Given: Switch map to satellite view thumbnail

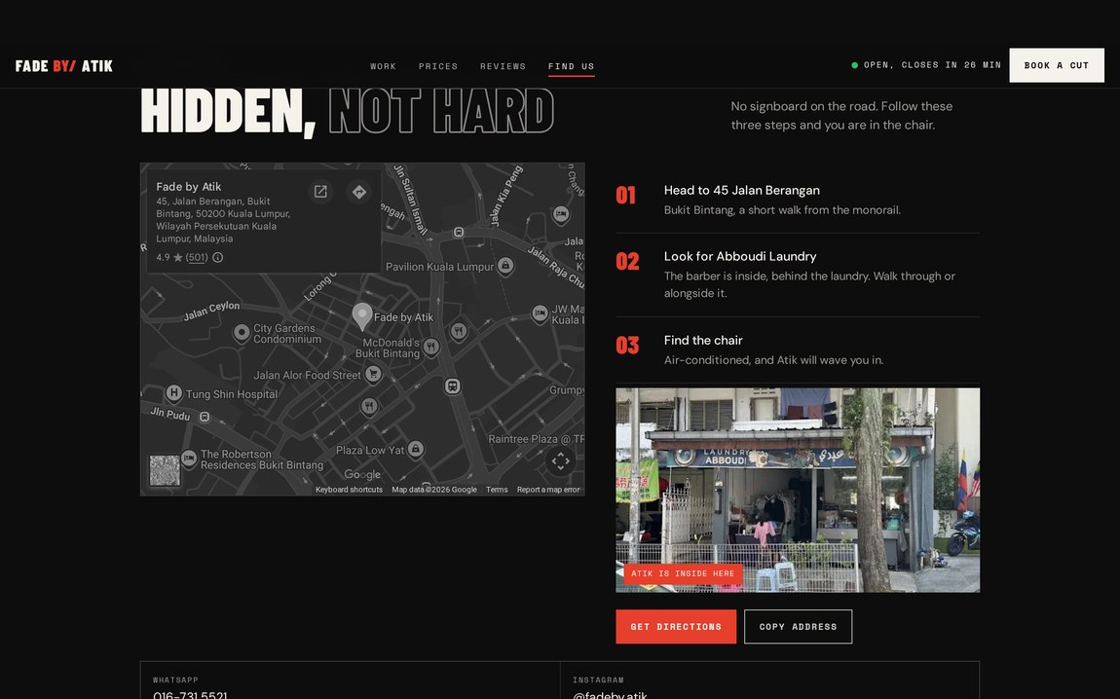Looking at the screenshot, I should (x=165, y=470).
